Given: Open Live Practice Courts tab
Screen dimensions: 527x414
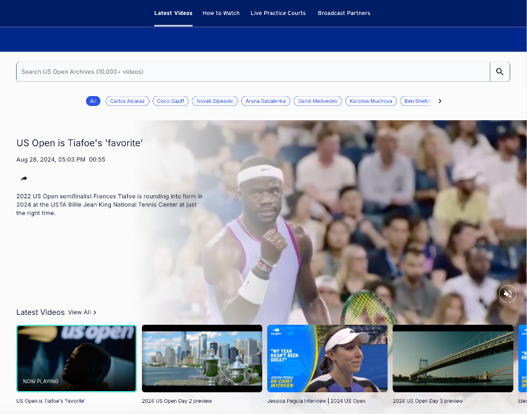Looking at the screenshot, I should pyautogui.click(x=278, y=13).
